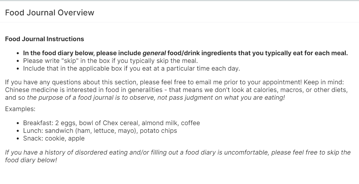Click the Breakfast example bullet
Image resolution: width=359 pixels, height=184 pixels.
(112, 123)
